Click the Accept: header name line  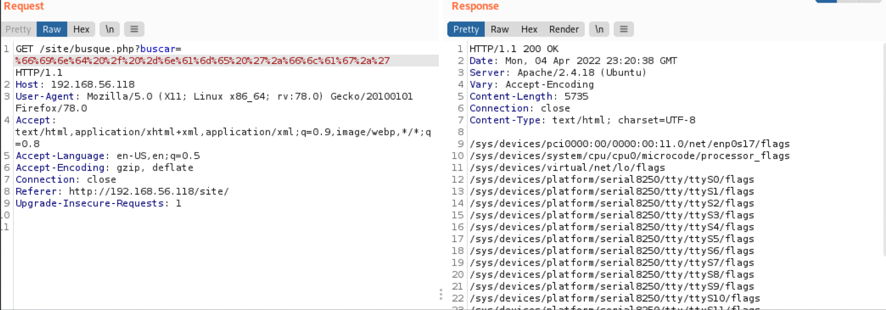point(35,121)
